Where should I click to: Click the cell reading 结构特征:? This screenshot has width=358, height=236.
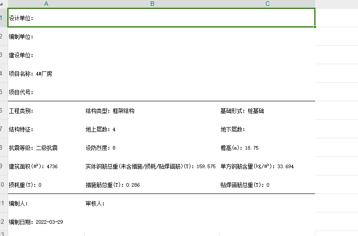point(46,129)
